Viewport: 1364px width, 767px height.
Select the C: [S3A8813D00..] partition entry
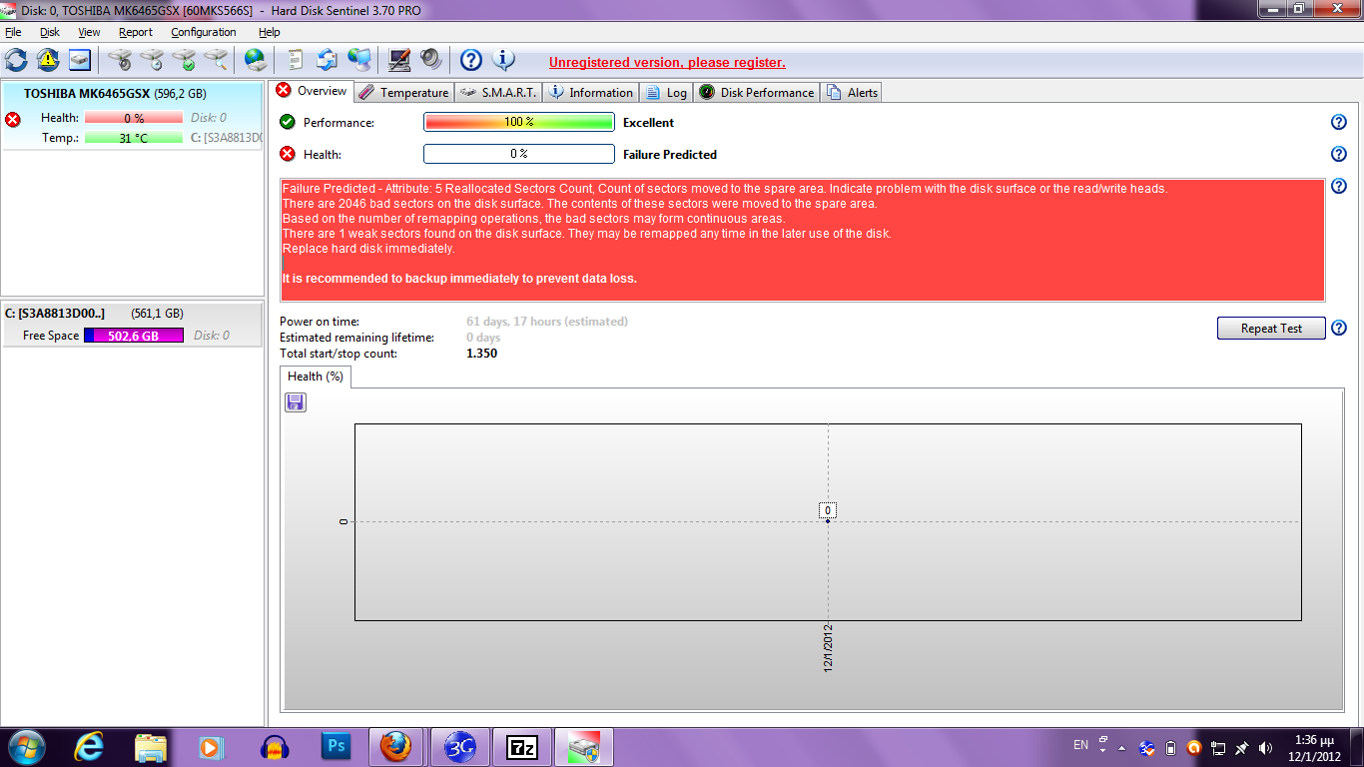click(132, 325)
